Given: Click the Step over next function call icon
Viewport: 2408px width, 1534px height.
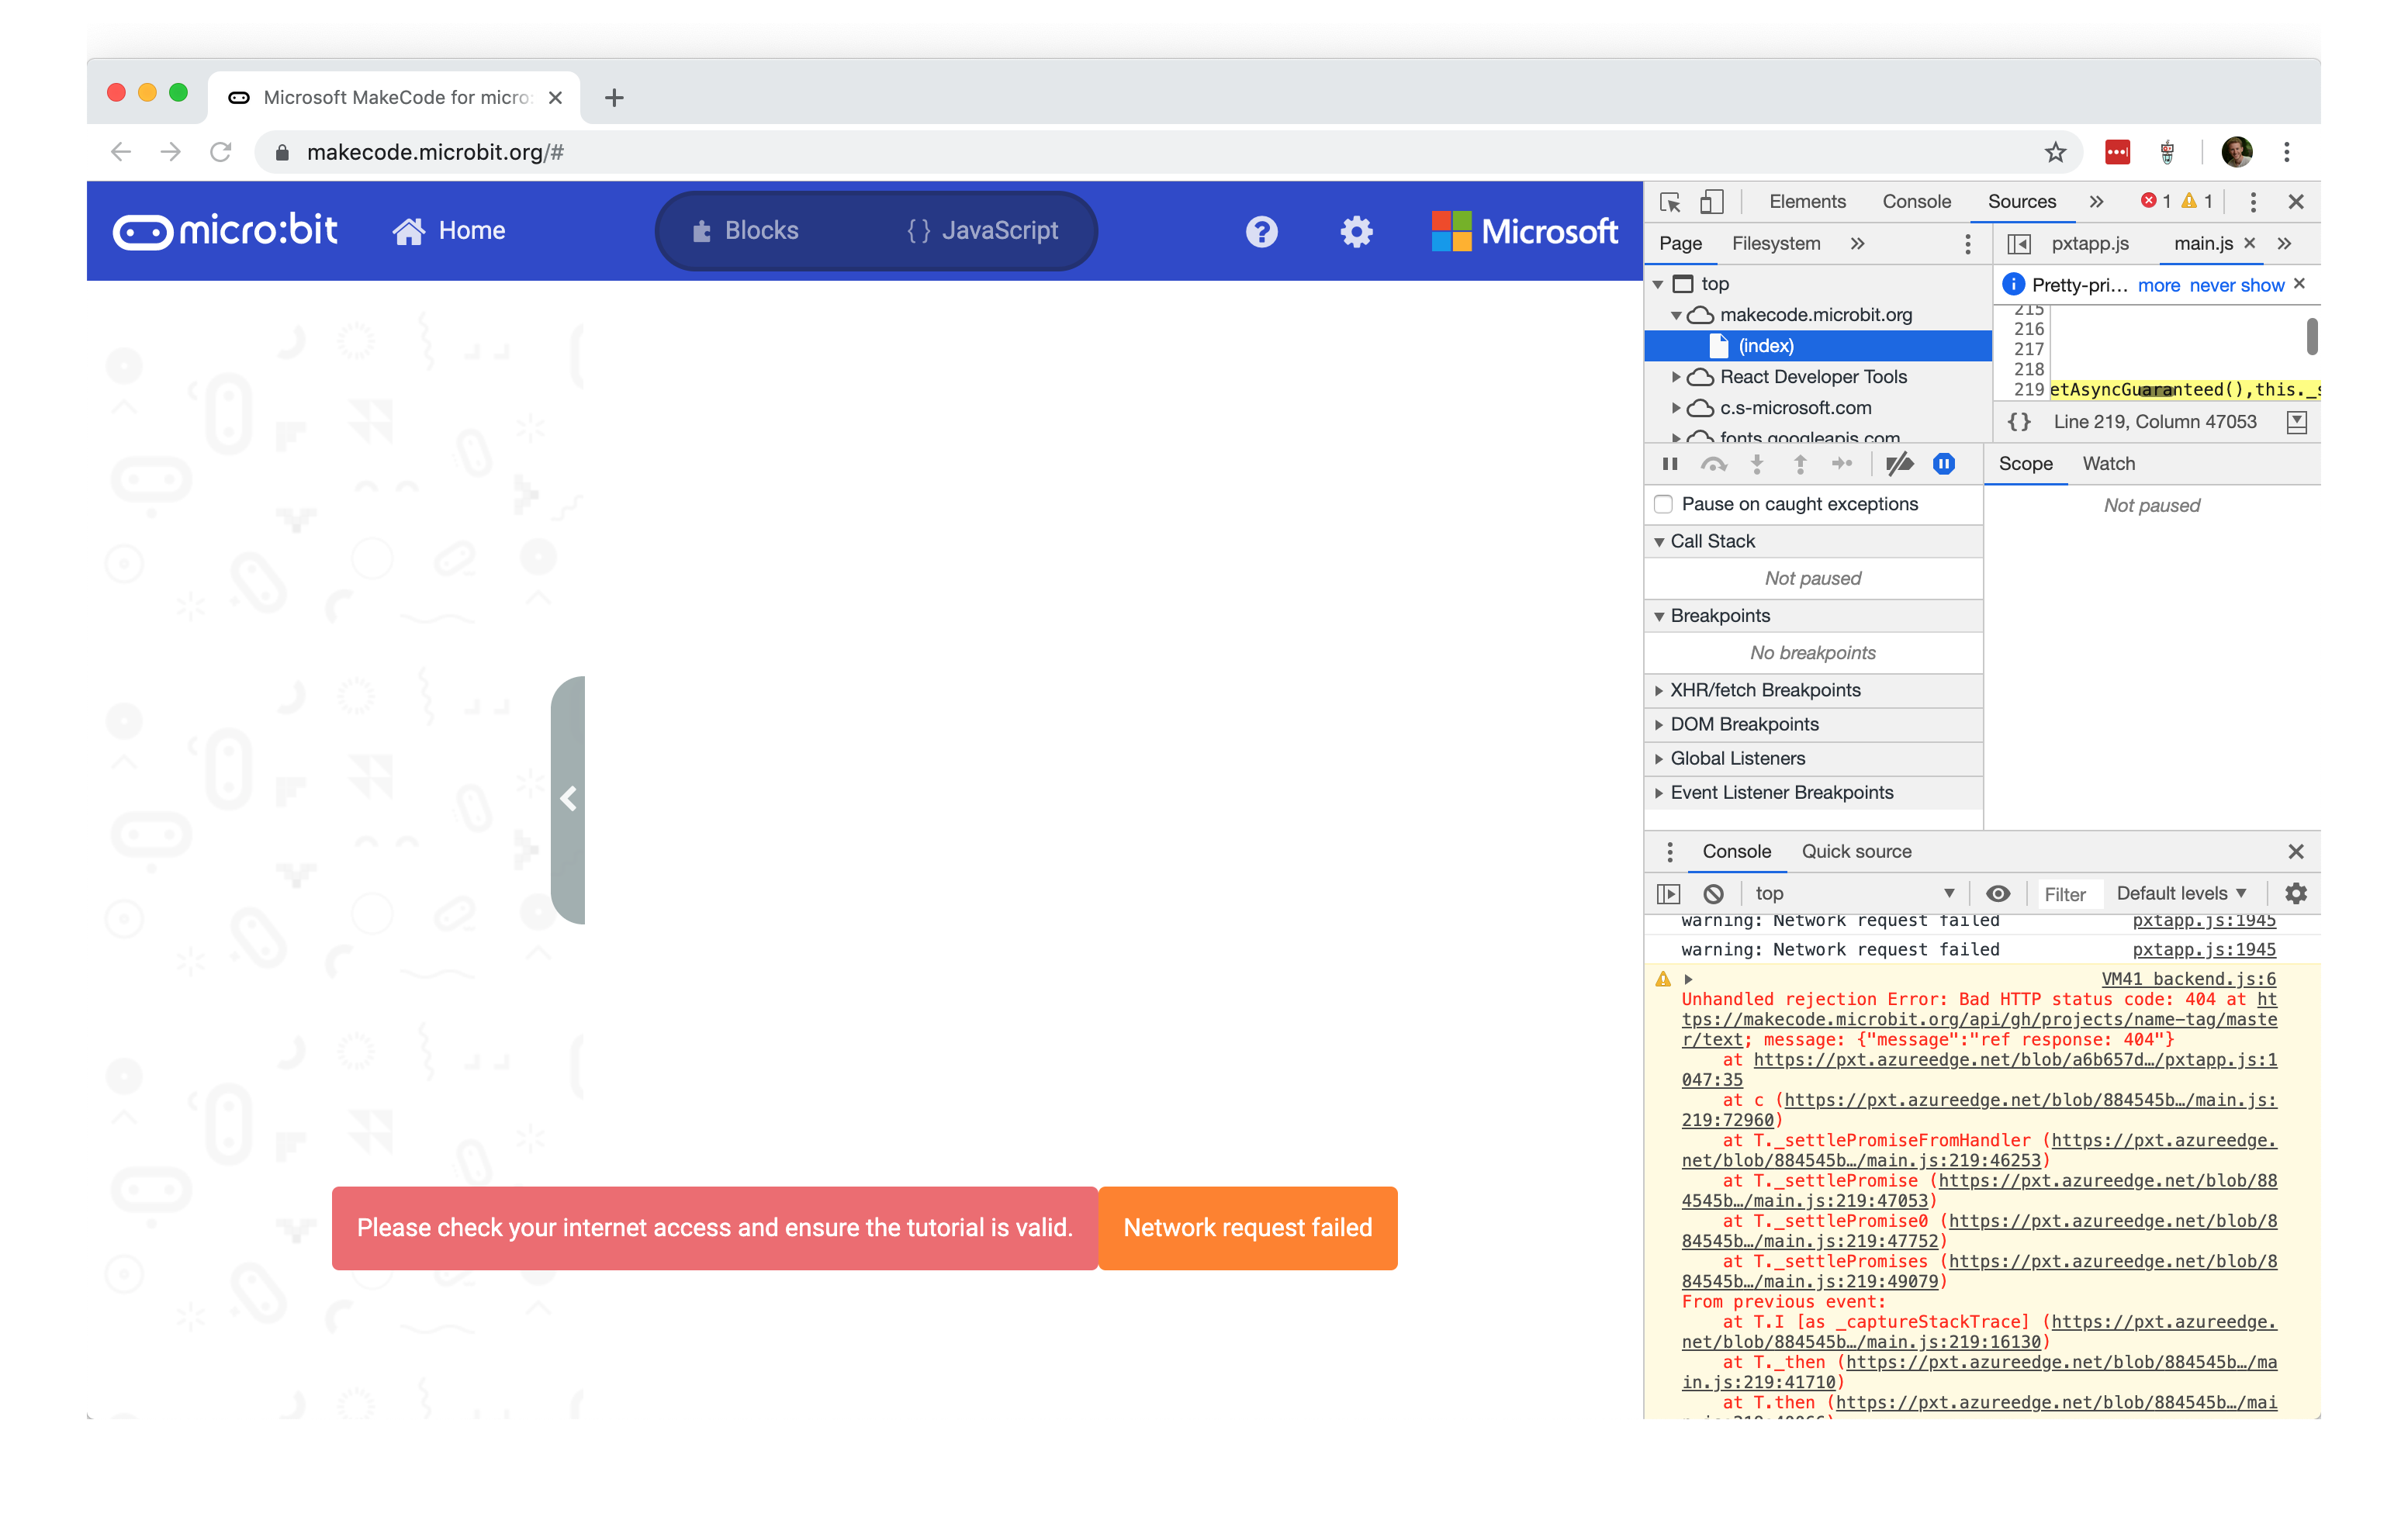Looking at the screenshot, I should pos(1714,463).
